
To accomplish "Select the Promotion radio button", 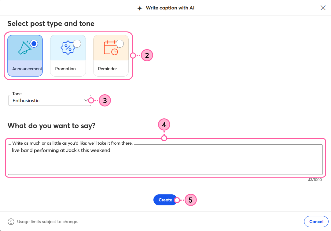I will [x=77, y=44].
